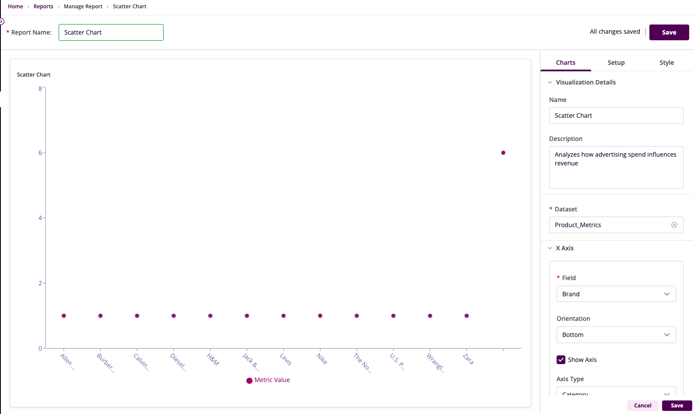Click the top Save button
This screenshot has width=694, height=414.
[x=669, y=32]
